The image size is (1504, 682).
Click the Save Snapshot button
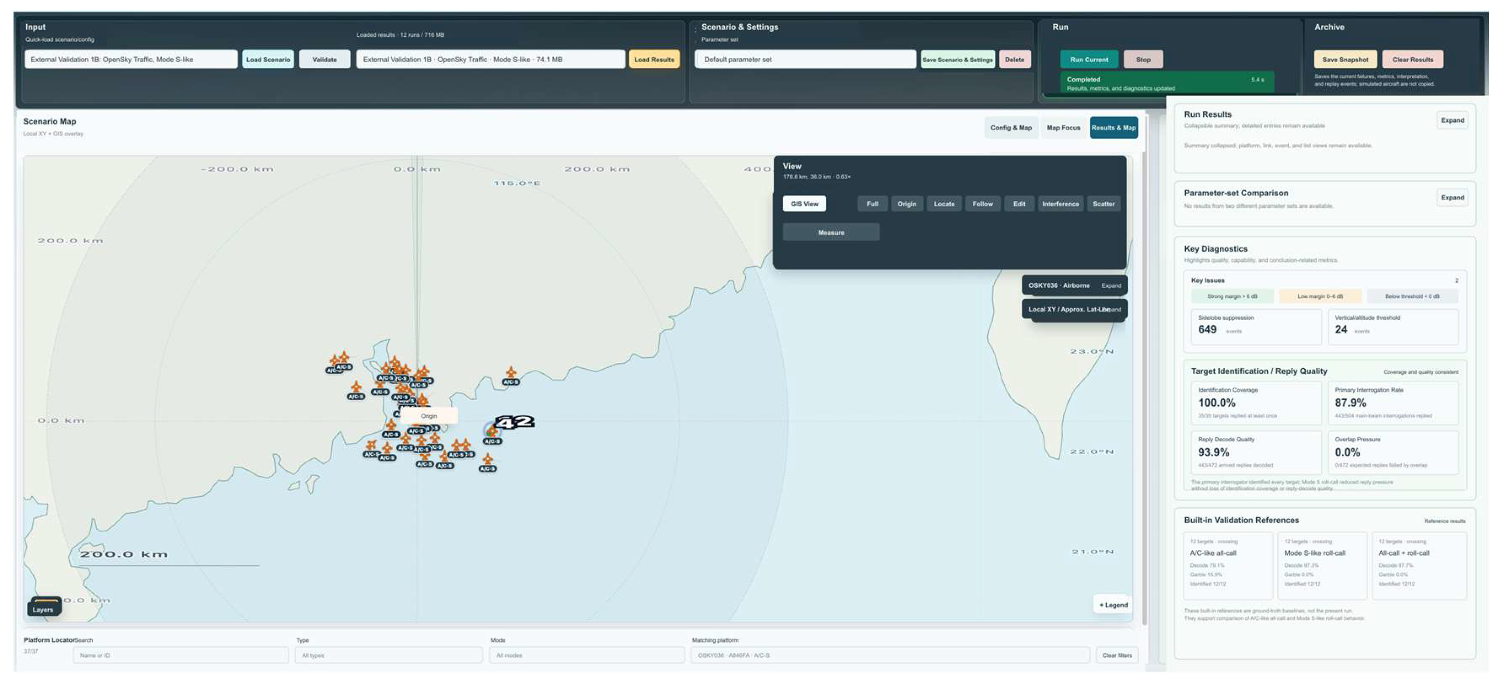pyautogui.click(x=1345, y=60)
